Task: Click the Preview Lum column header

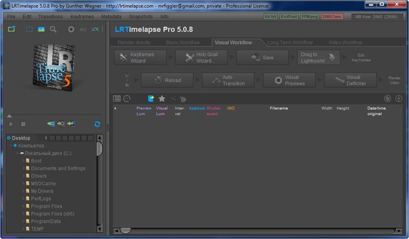Action: (144, 111)
